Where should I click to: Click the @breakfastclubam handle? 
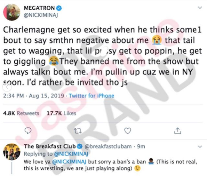[108, 146]
